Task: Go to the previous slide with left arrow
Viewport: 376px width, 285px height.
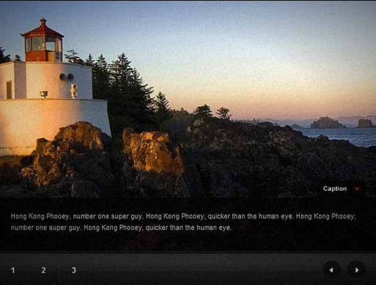Action: tap(332, 270)
